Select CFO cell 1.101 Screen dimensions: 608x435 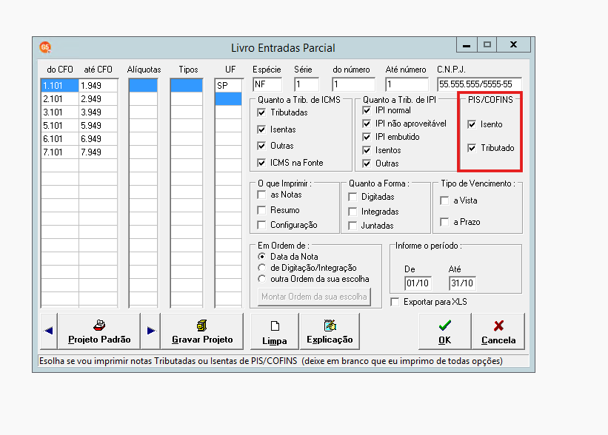[x=60, y=86]
